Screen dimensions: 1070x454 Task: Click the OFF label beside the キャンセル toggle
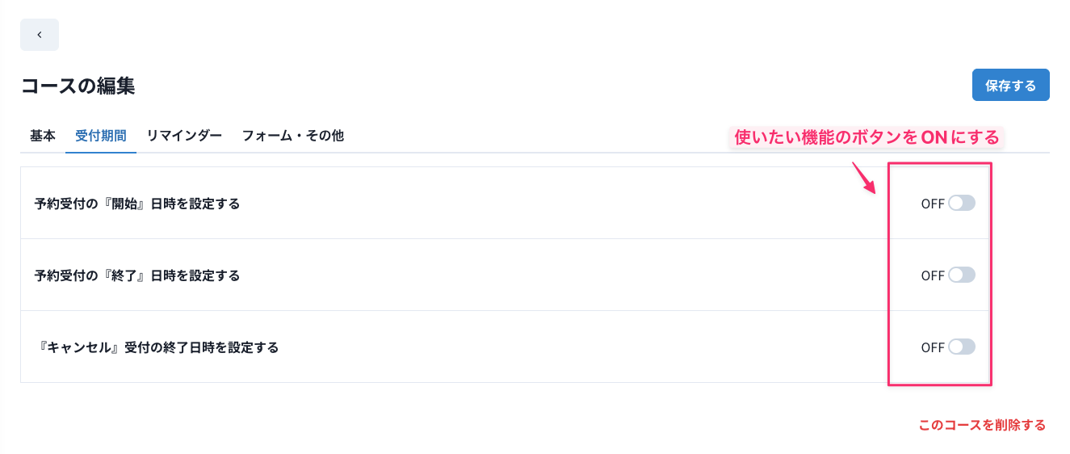pos(933,347)
